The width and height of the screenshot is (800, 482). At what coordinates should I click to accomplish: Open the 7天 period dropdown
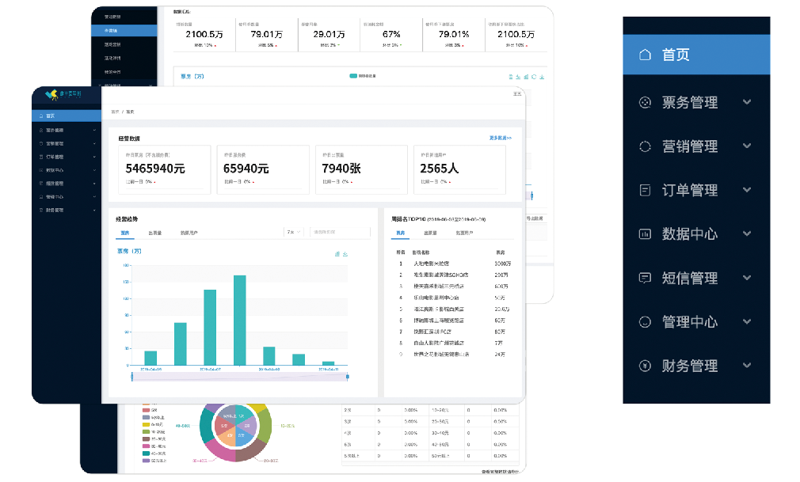click(x=294, y=233)
